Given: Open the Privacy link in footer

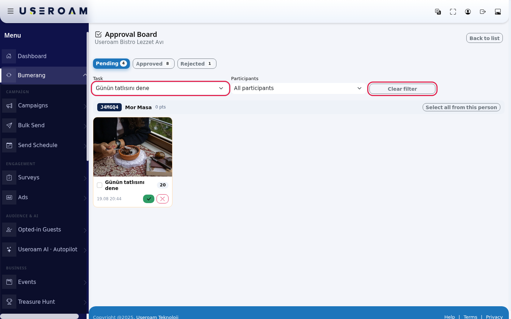Looking at the screenshot, I should (494, 317).
